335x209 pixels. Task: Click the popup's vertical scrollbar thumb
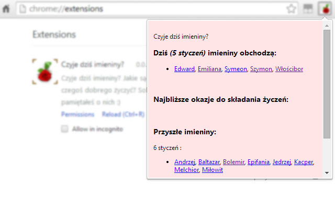pyautogui.click(x=327, y=84)
